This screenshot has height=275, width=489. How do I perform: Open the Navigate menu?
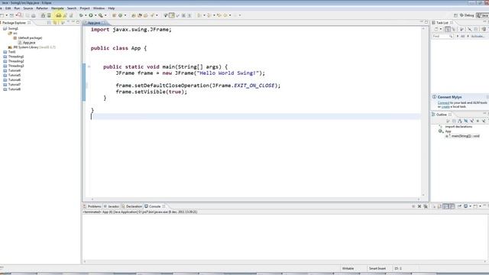click(x=57, y=8)
